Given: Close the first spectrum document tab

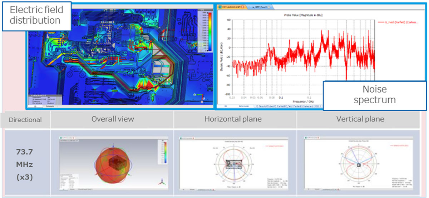Looking at the screenshot, I should [243, 7].
